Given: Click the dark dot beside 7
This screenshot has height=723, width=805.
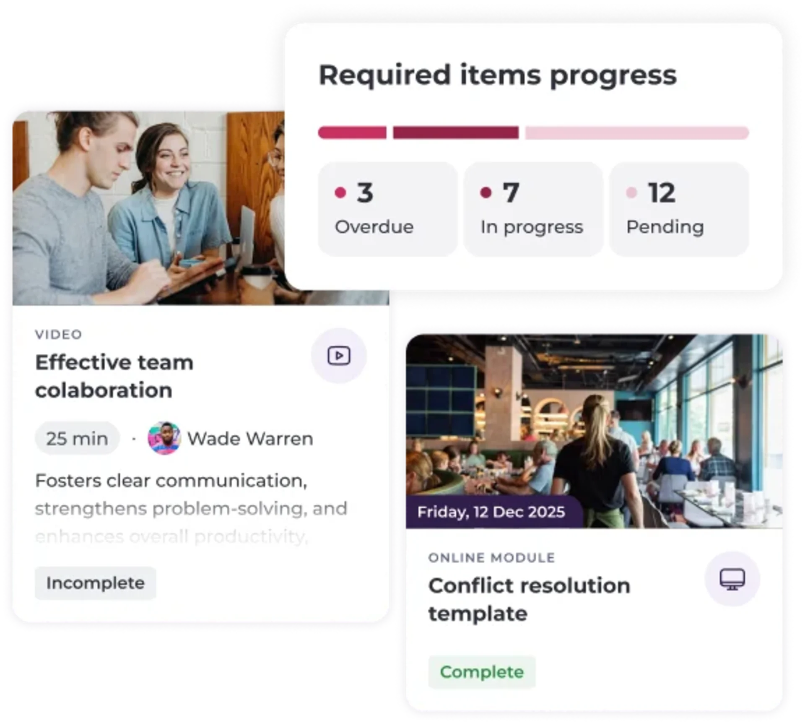Looking at the screenshot, I should tap(486, 192).
